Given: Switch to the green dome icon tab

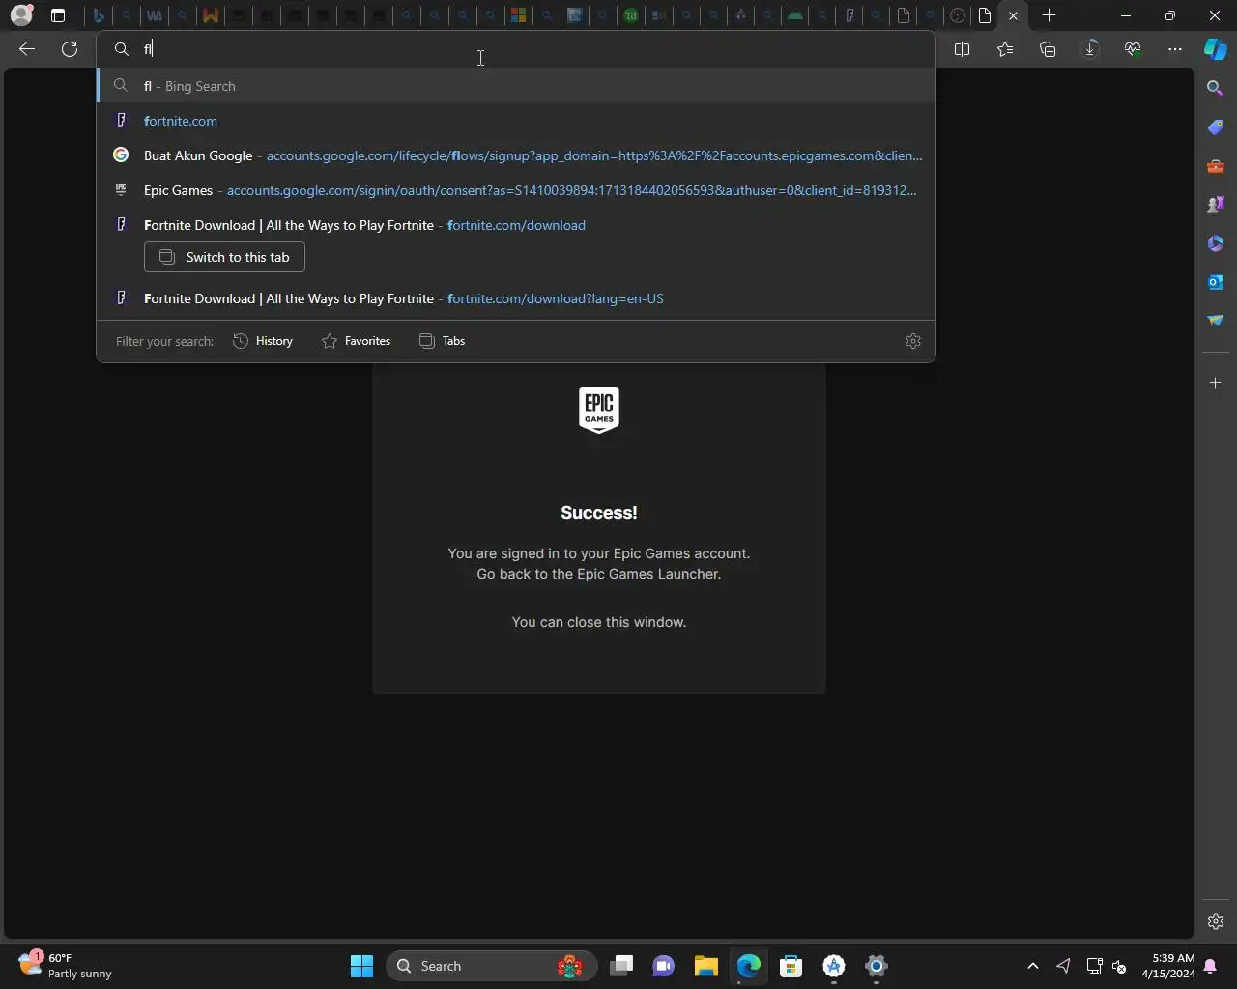Looking at the screenshot, I should [793, 15].
